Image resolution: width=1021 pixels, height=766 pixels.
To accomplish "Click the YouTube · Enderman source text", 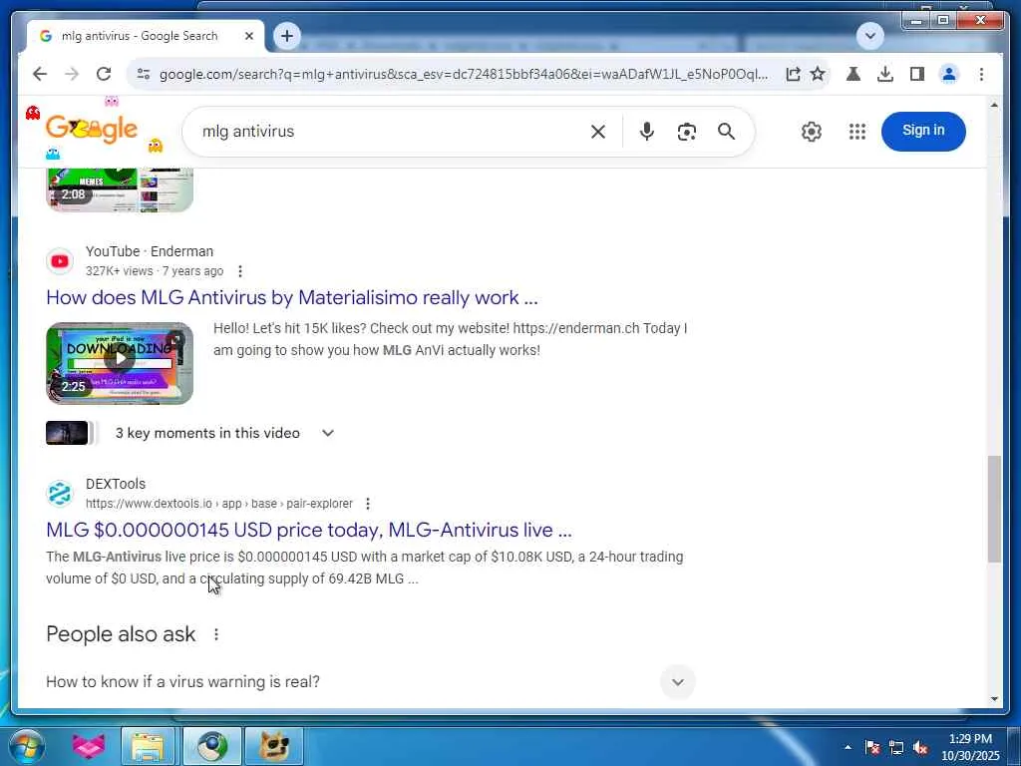I will (150, 251).
